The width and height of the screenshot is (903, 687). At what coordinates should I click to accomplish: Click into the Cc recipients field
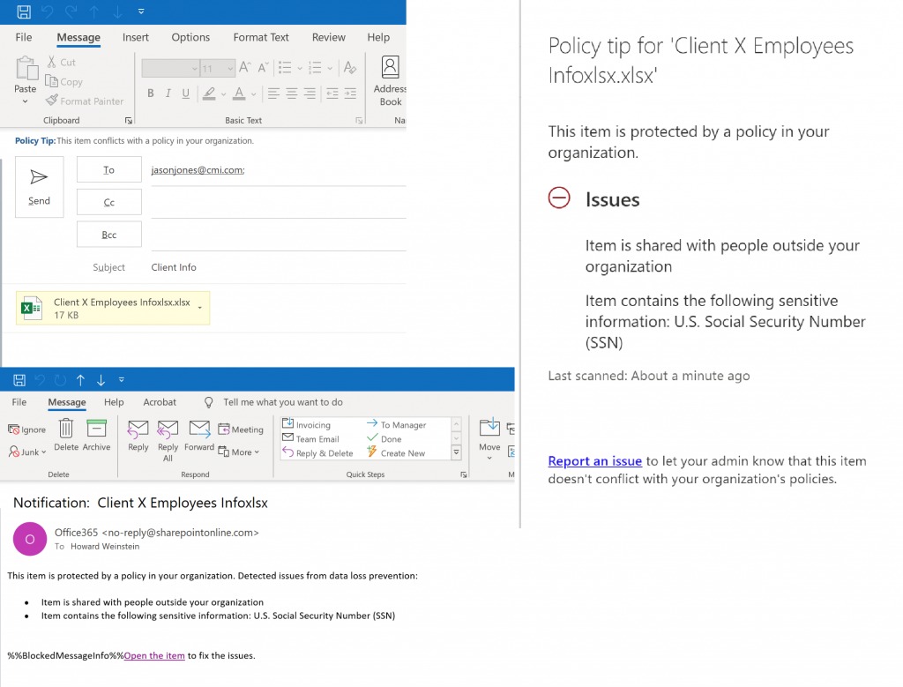(x=278, y=202)
